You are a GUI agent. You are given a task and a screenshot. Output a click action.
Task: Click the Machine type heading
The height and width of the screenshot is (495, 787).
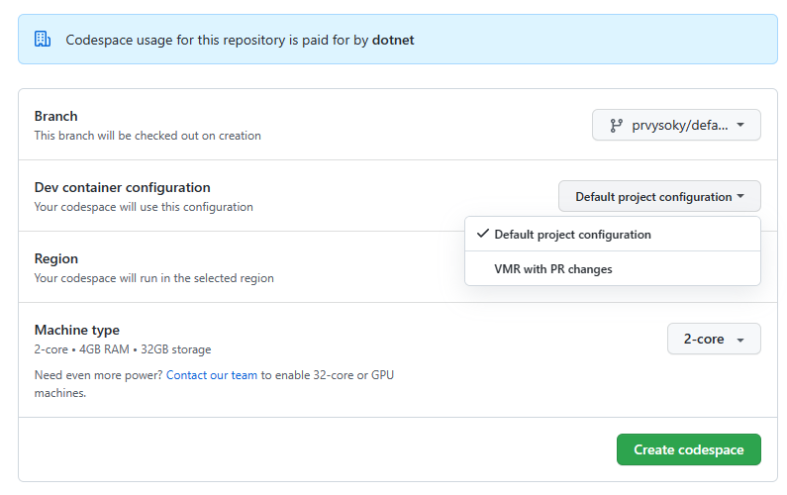77,330
